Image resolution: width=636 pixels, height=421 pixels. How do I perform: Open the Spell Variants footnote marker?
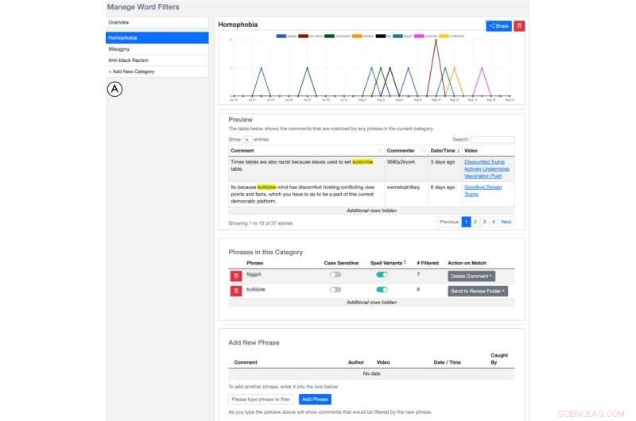pos(405,262)
